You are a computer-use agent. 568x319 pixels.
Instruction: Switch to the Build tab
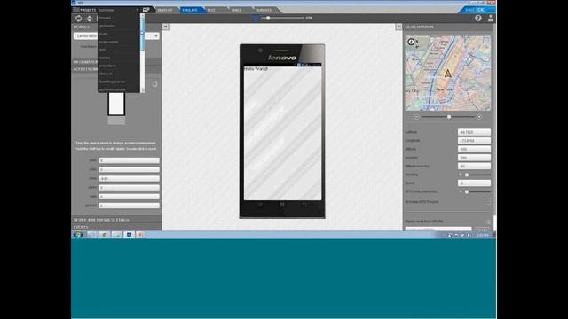click(x=237, y=10)
